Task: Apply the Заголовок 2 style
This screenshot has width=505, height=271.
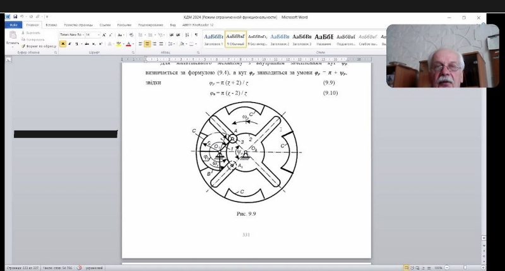Action: 280,39
